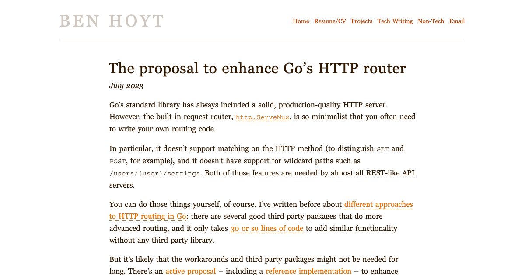Screen dimensions: 525x275
Task: Click the Email link
Action: pos(457,21)
